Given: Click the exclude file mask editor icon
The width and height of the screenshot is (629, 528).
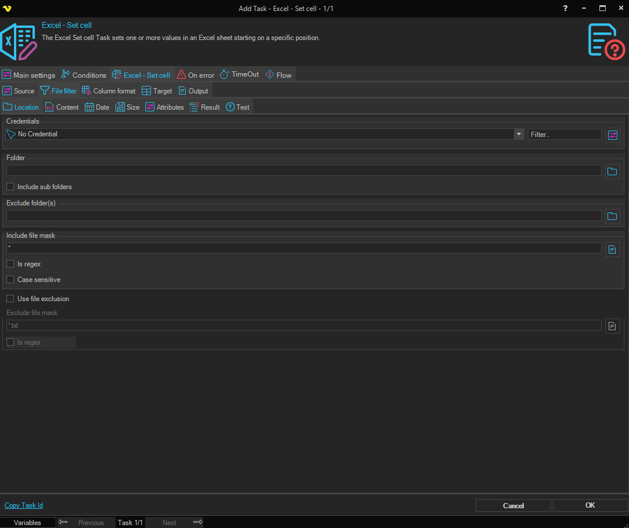Looking at the screenshot, I should [612, 326].
